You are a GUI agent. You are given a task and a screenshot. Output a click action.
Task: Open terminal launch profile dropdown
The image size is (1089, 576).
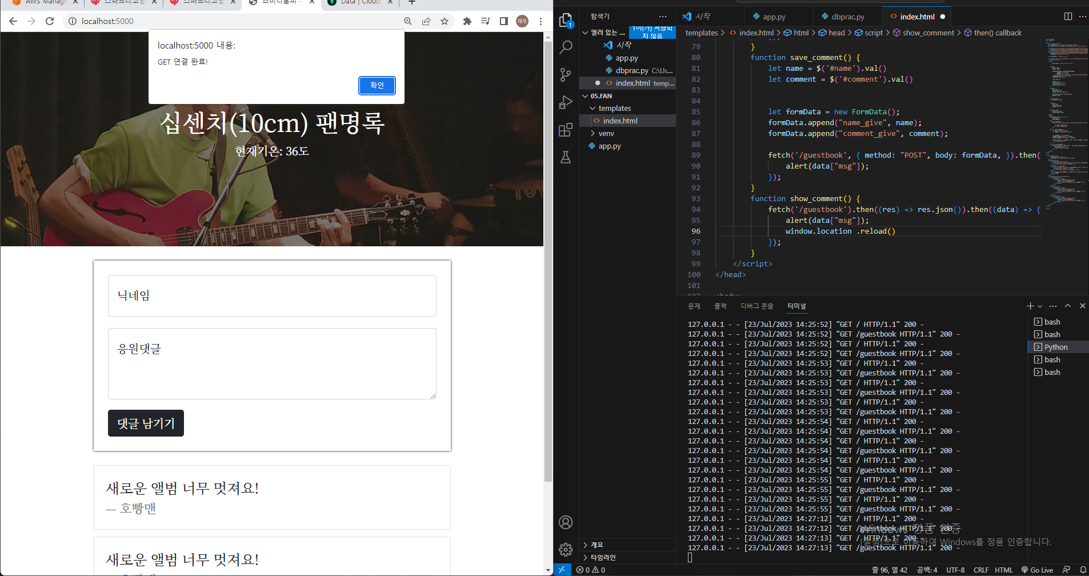1040,306
